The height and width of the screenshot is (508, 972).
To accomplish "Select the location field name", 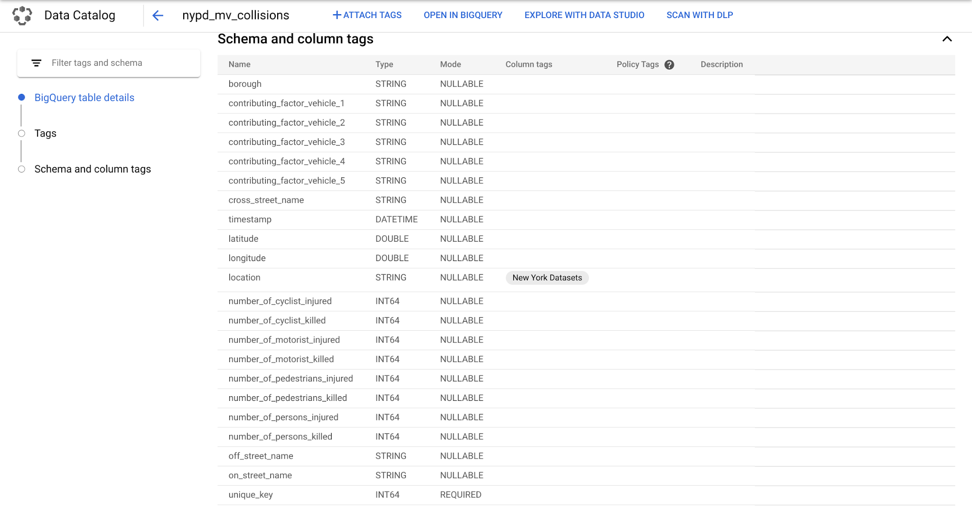I will pos(244,278).
